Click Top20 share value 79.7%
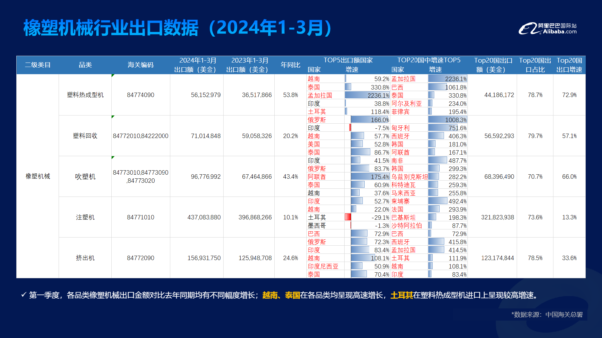This screenshot has height=338, width=602. click(x=535, y=136)
